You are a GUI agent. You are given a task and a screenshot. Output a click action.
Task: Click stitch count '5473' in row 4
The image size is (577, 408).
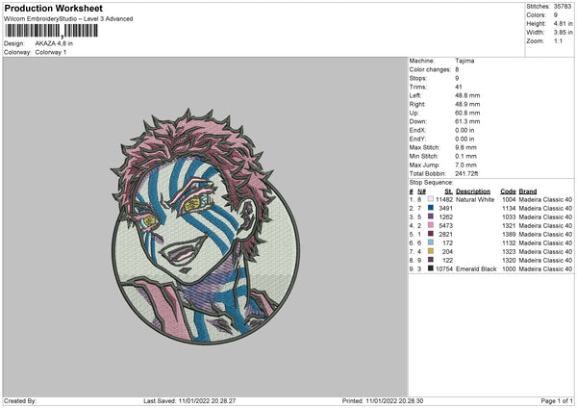coord(445,226)
